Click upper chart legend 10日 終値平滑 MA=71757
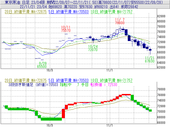The height and width of the screenshot is (129, 170). [111, 12]
